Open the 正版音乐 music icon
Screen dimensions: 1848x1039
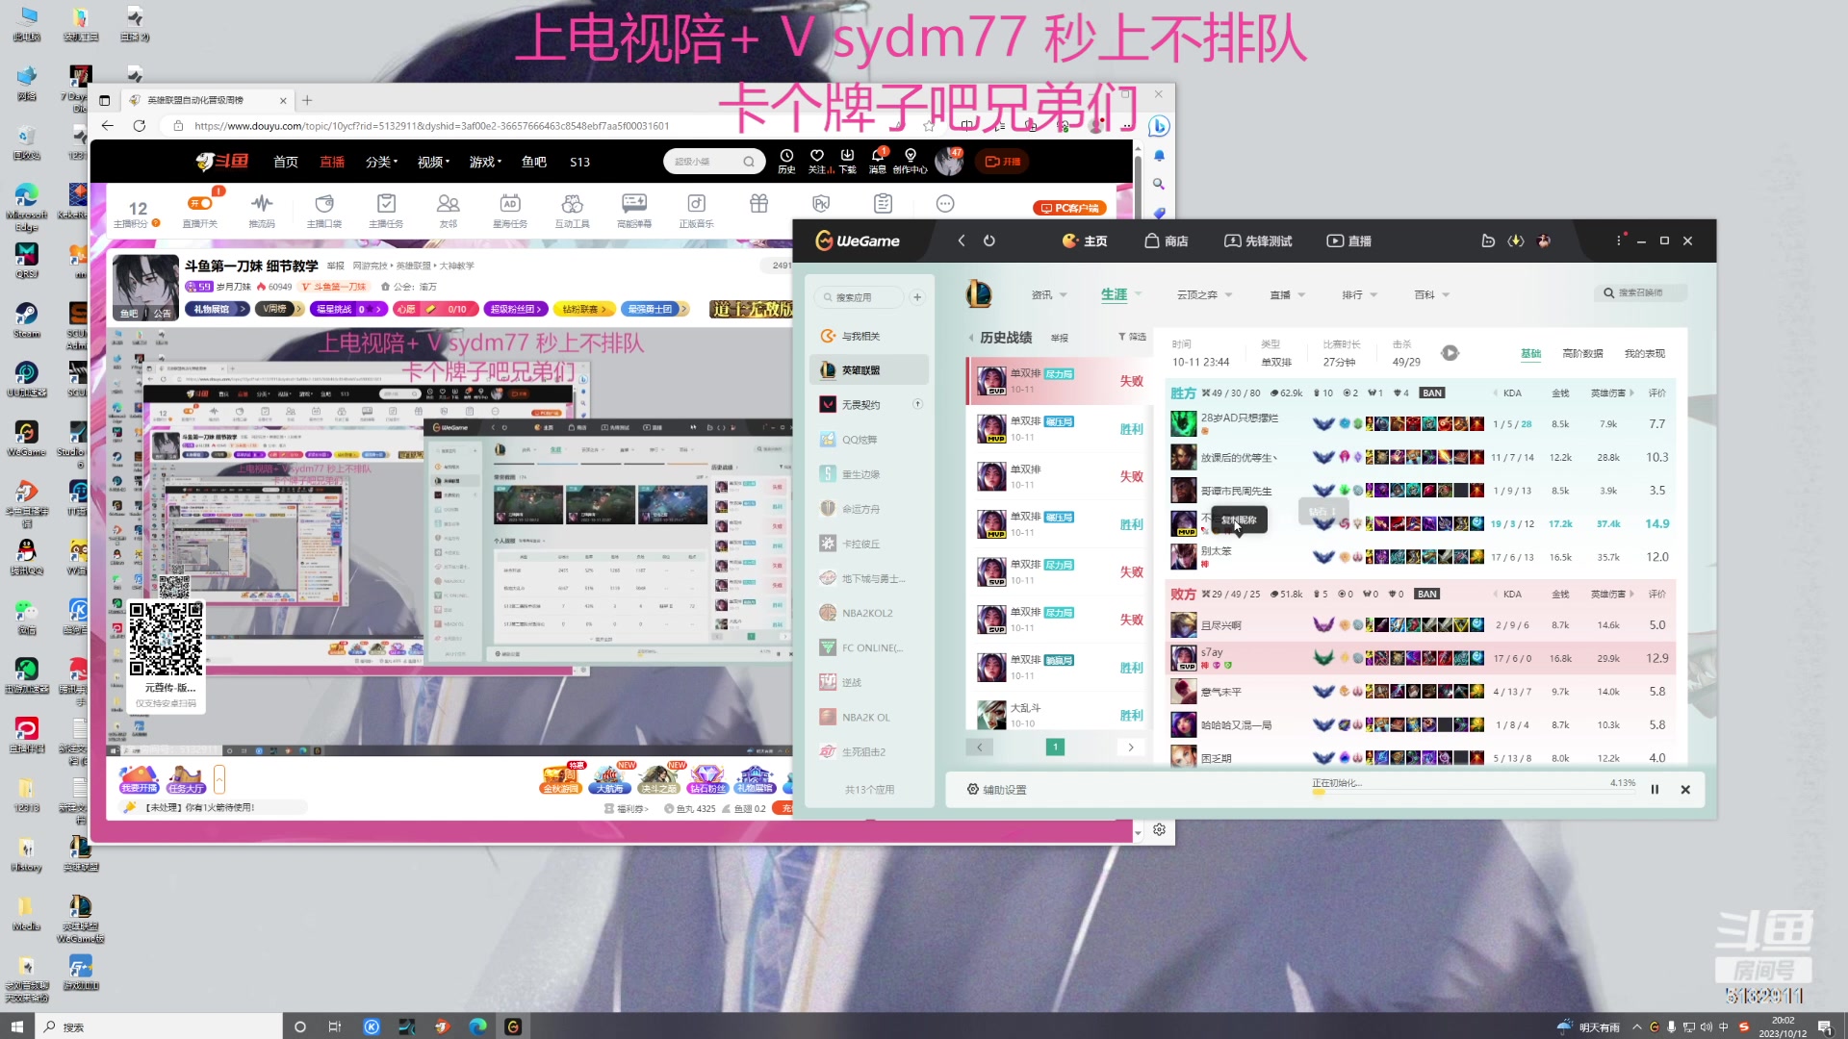click(696, 204)
